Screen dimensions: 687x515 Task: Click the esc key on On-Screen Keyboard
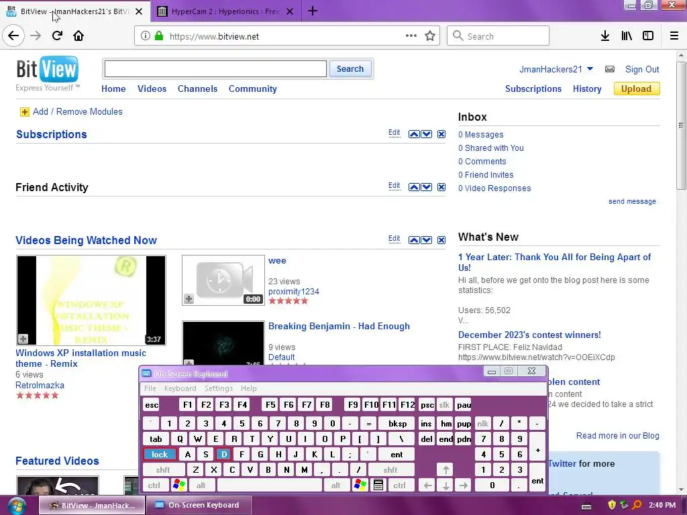coord(152,405)
